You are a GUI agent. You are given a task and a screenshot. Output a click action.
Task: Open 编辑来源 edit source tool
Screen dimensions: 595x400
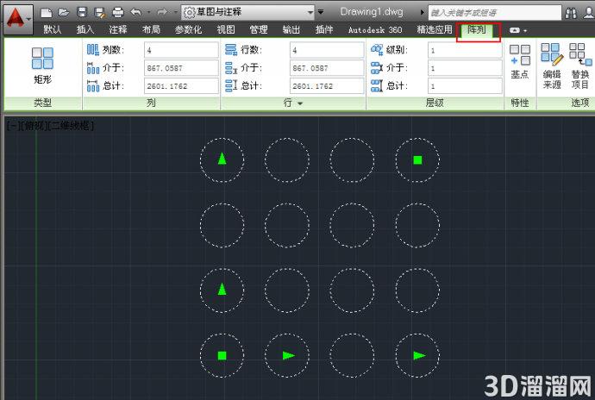[x=552, y=66]
